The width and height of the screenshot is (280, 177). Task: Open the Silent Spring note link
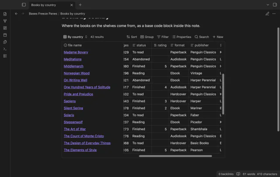click(73, 108)
